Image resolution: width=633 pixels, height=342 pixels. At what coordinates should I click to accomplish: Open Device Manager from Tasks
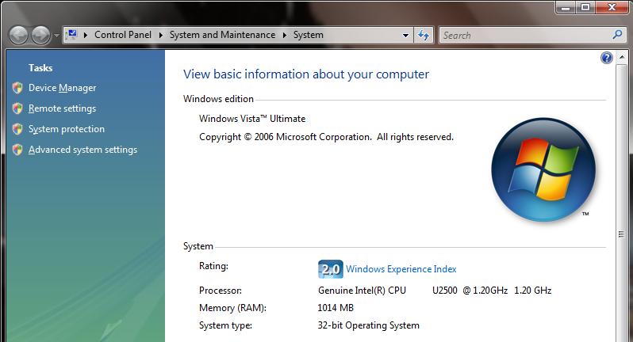62,88
